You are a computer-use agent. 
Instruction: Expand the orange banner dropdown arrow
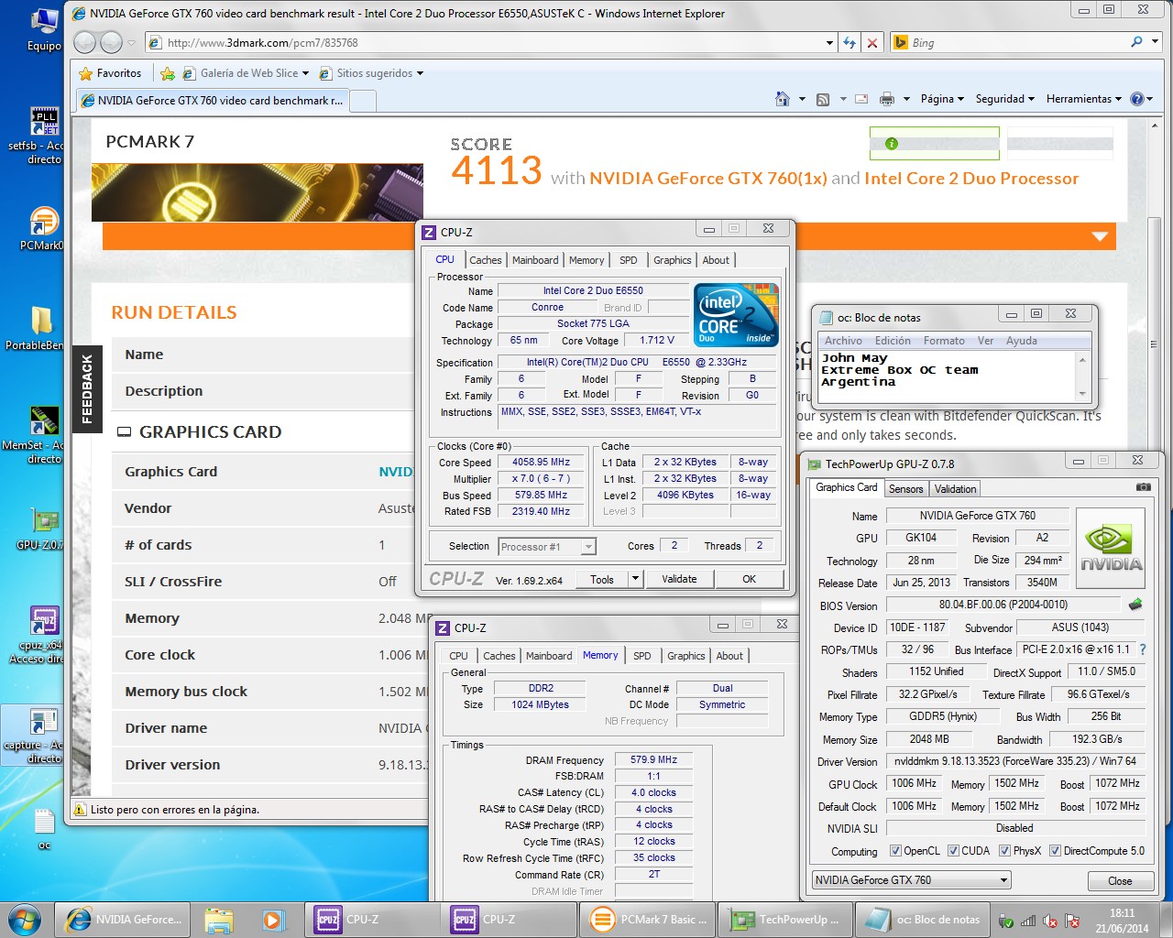click(x=1101, y=236)
